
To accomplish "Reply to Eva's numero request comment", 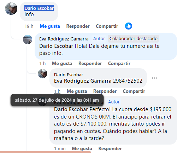I will click(x=90, y=63).
